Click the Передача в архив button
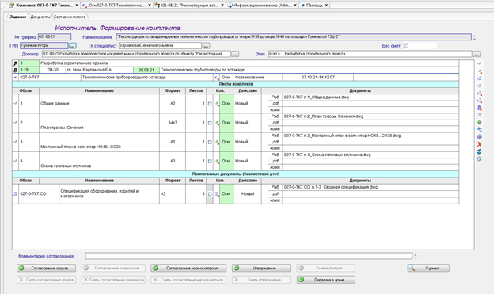Screen dimensions: 494x294 point(325,280)
